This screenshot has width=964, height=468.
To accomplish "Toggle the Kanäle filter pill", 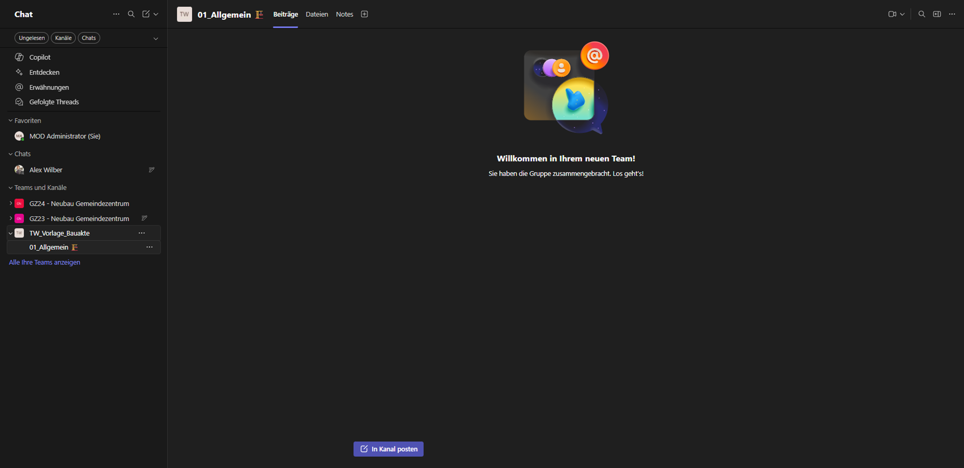I will coord(63,38).
